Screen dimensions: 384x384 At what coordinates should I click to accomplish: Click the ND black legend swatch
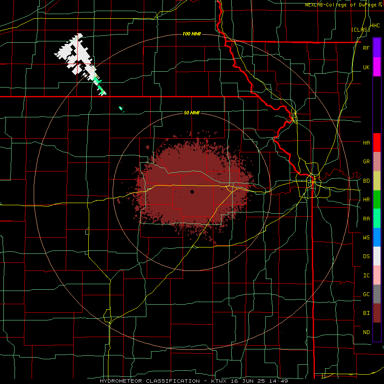point(377,332)
